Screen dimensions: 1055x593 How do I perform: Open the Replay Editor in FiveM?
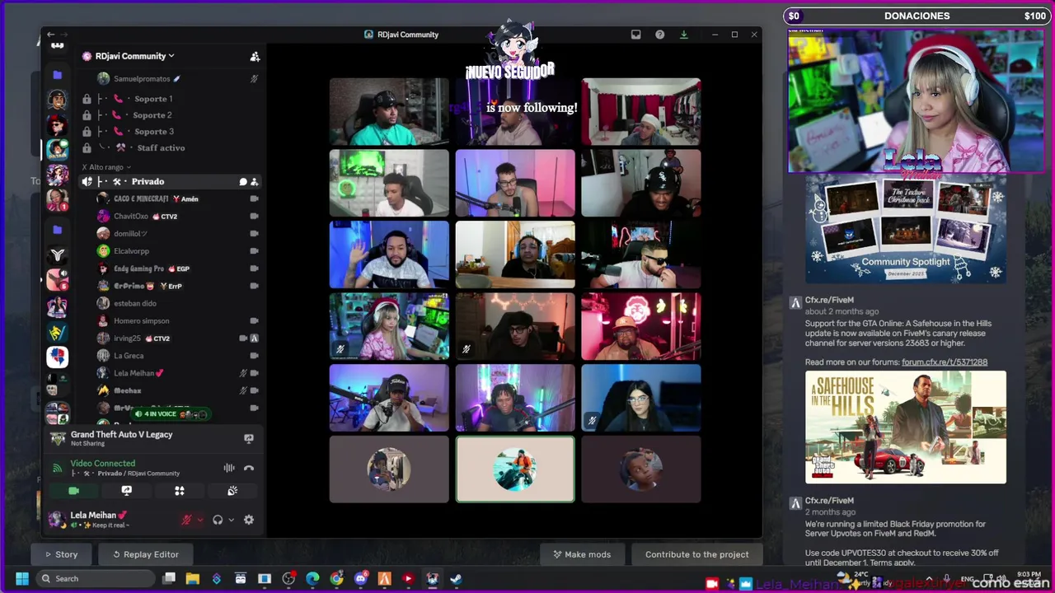[x=145, y=554]
